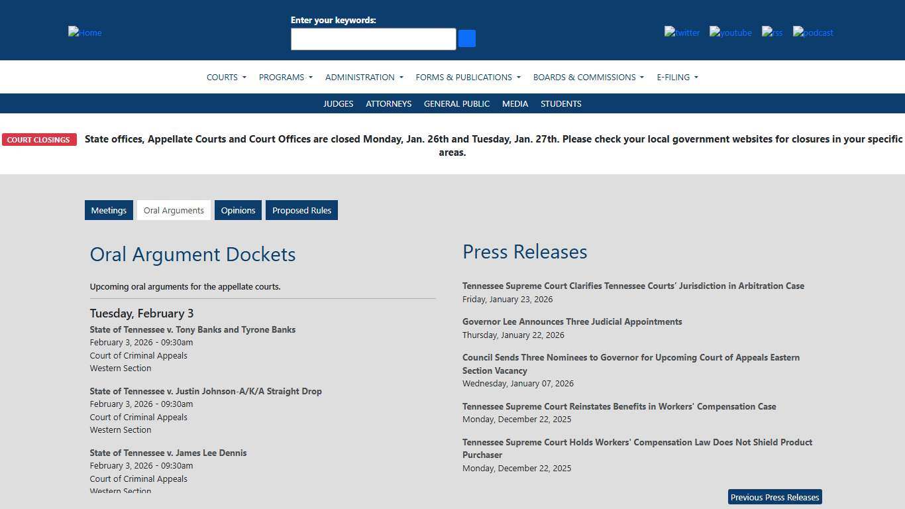Click the keywords search input field
This screenshot has width=905, height=509.
(373, 38)
